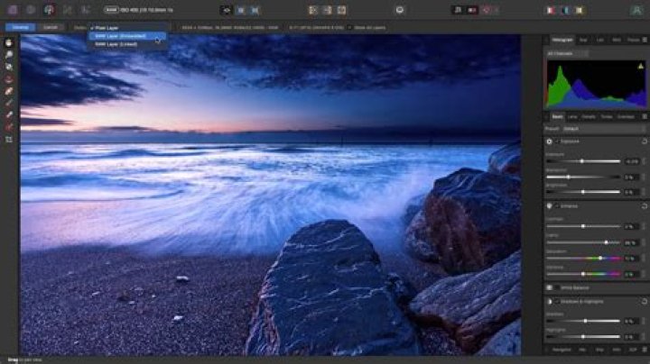
Task: Reset the Exposure section with reset icon
Action: coord(644,141)
